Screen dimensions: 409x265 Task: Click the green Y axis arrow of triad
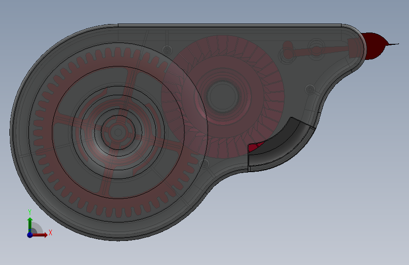pos(30,224)
